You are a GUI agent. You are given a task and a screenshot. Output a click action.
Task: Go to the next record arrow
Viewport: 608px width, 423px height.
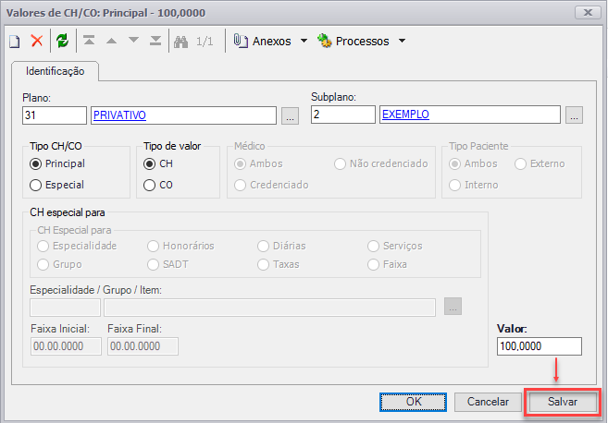(134, 41)
